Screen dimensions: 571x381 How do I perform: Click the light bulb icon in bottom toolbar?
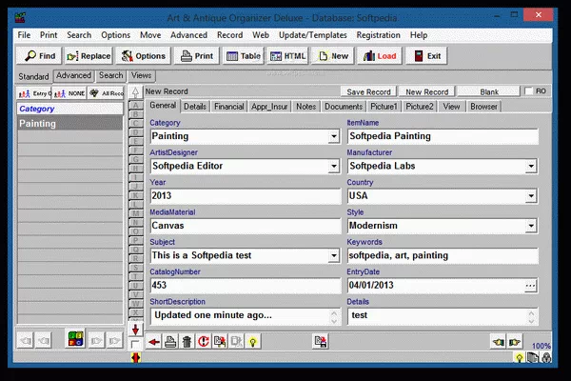pos(253,341)
